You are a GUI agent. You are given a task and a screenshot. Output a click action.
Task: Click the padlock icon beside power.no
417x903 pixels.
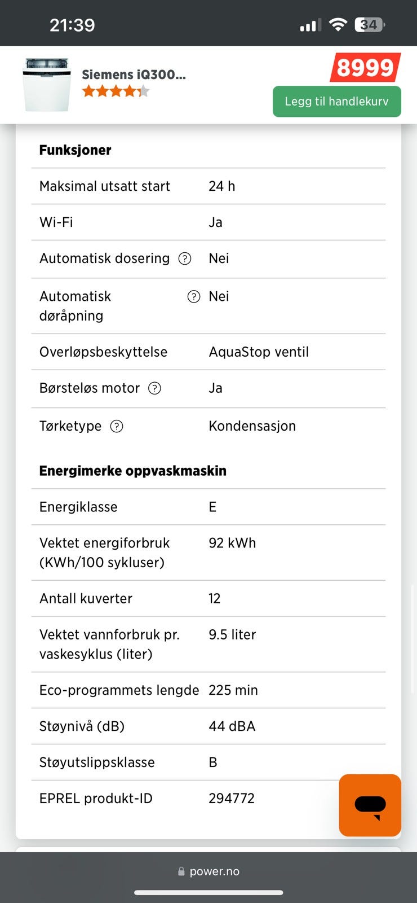tap(181, 871)
